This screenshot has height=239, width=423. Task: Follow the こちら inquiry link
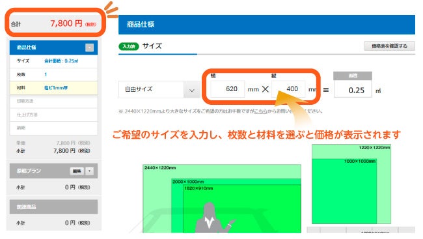260,111
